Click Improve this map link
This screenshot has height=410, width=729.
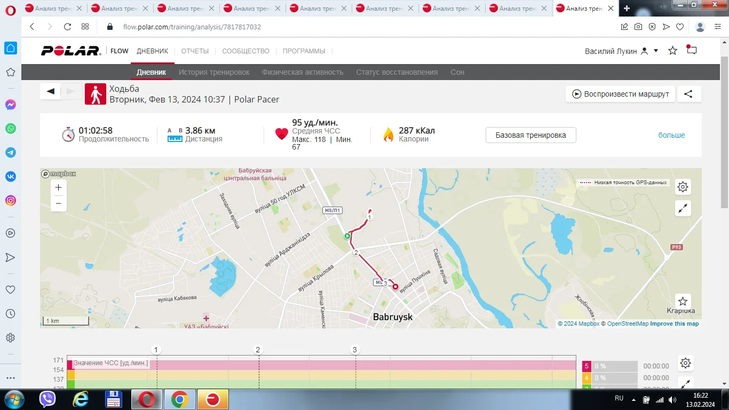(674, 324)
